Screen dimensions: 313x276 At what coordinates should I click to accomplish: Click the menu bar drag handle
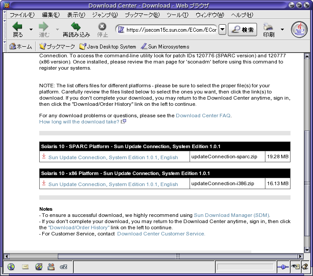coord(5,15)
